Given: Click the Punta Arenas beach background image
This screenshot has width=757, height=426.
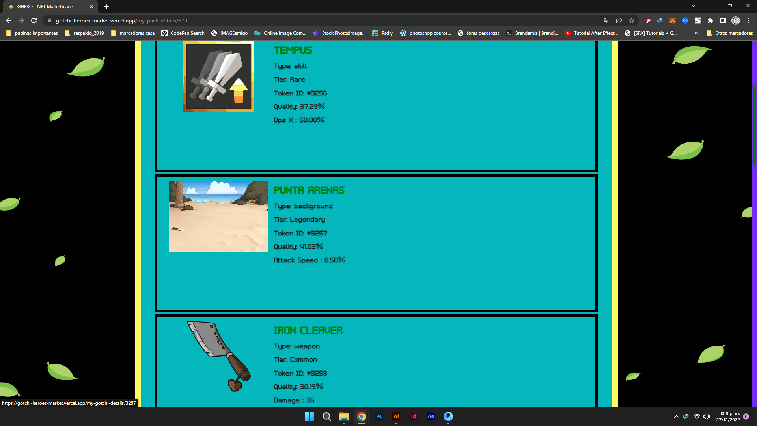Looking at the screenshot, I should [x=218, y=216].
